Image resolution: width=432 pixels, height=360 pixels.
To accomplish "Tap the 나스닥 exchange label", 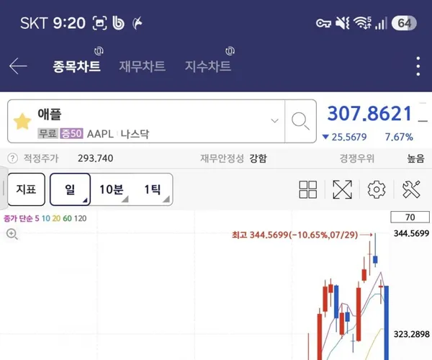I will 135,134.
